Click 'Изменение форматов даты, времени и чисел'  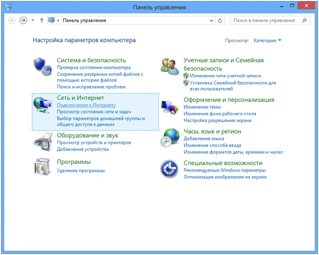pos(233,152)
